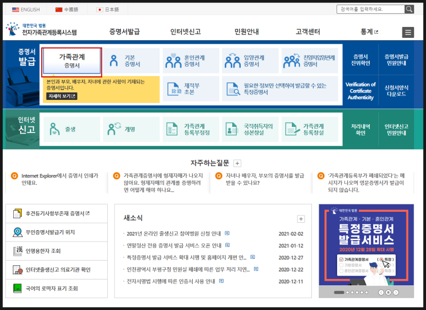Pause the banner slideshow

tap(388, 292)
